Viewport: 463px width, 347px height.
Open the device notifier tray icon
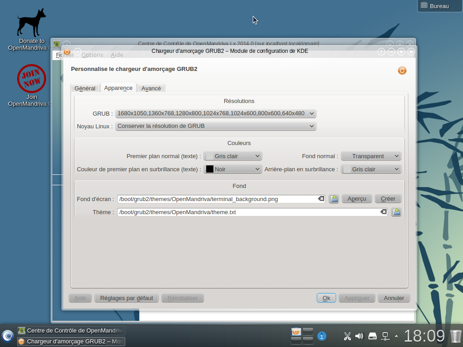373,336
